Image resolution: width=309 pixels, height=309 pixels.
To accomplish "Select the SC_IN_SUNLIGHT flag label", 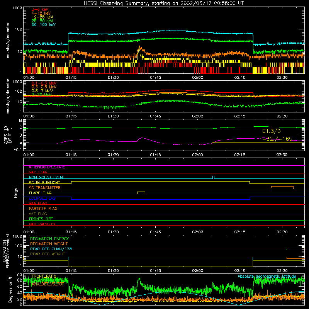I will pyautogui.click(x=44, y=182).
